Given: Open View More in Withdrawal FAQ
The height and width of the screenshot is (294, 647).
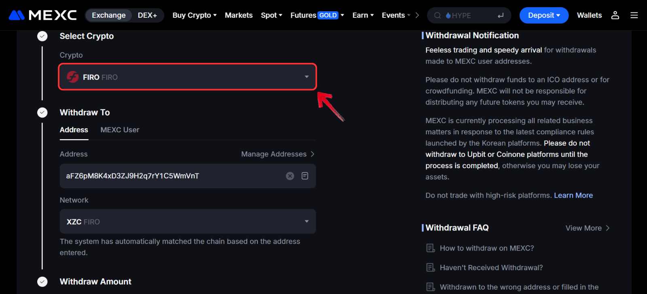Looking at the screenshot, I should click(587, 228).
